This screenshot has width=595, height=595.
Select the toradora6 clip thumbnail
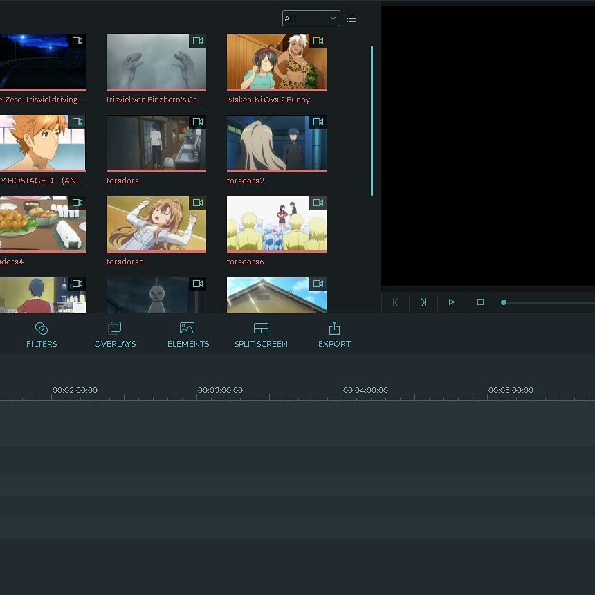277,224
